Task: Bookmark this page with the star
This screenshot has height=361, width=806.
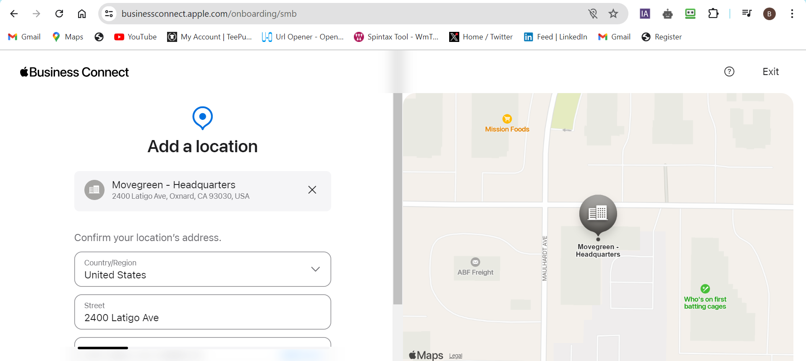Action: (613, 14)
